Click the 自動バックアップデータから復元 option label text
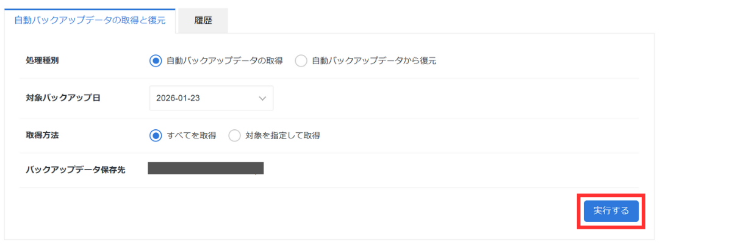This screenshot has height=244, width=732. 374,60
